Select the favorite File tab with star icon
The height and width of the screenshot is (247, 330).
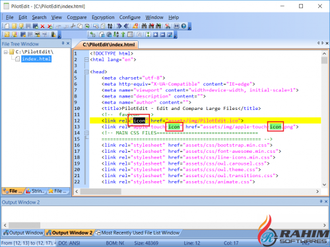(58, 191)
